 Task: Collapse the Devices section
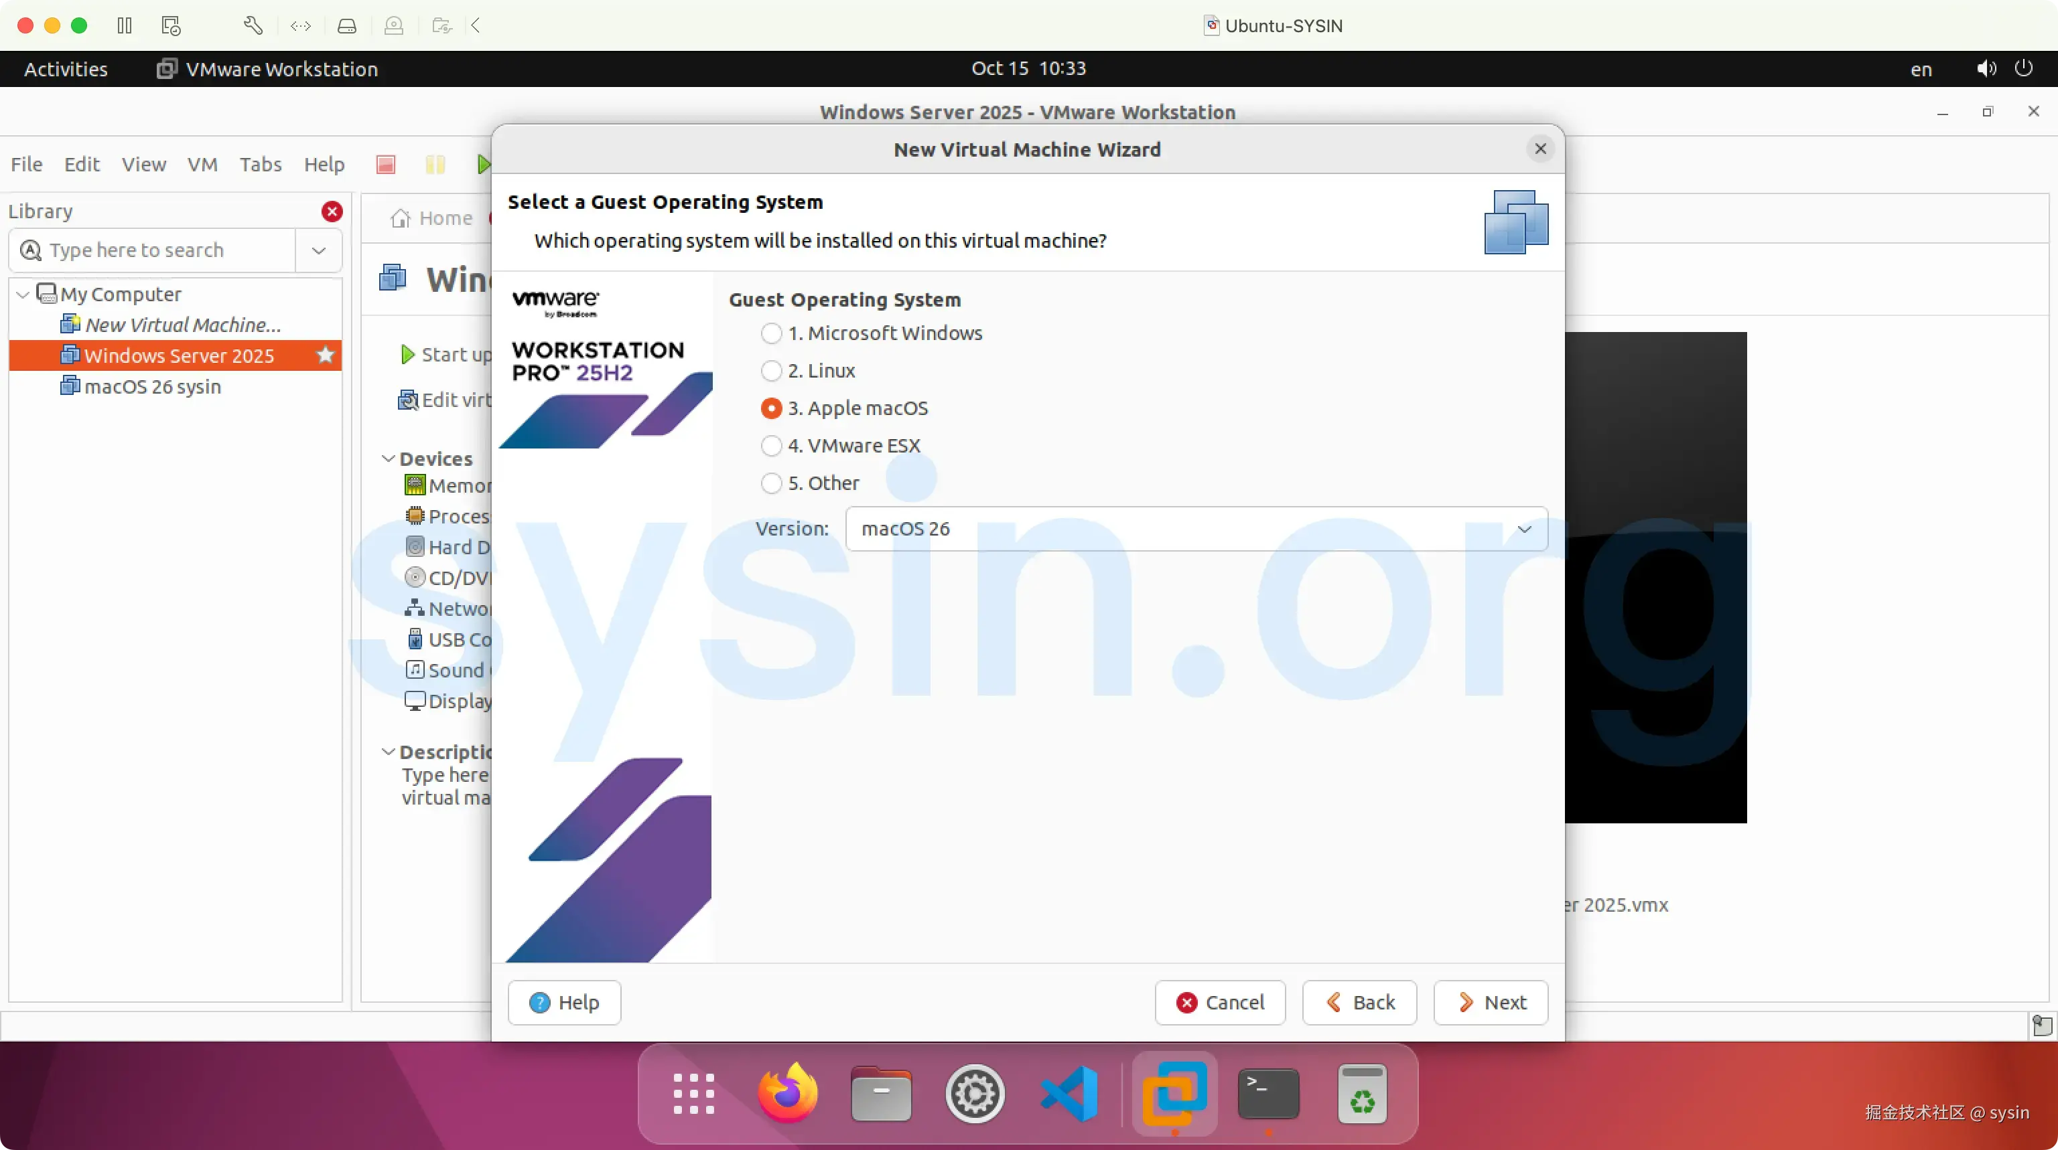389,458
